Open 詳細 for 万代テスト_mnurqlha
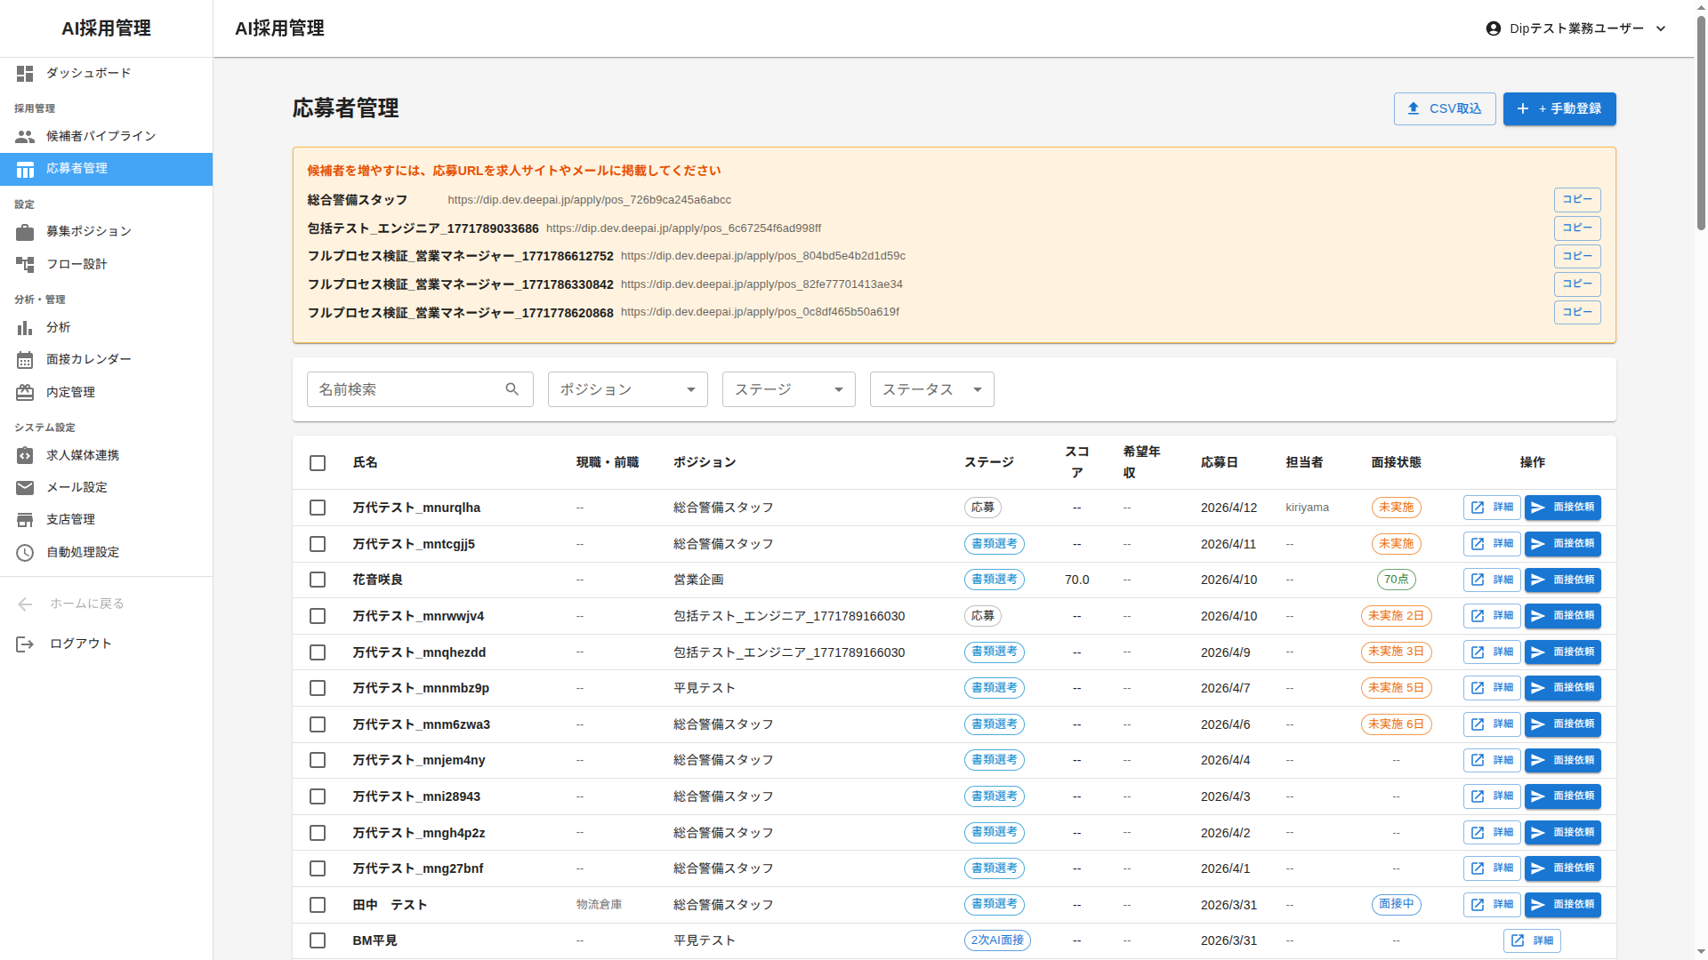Viewport: 1708px width, 960px height. [1492, 508]
